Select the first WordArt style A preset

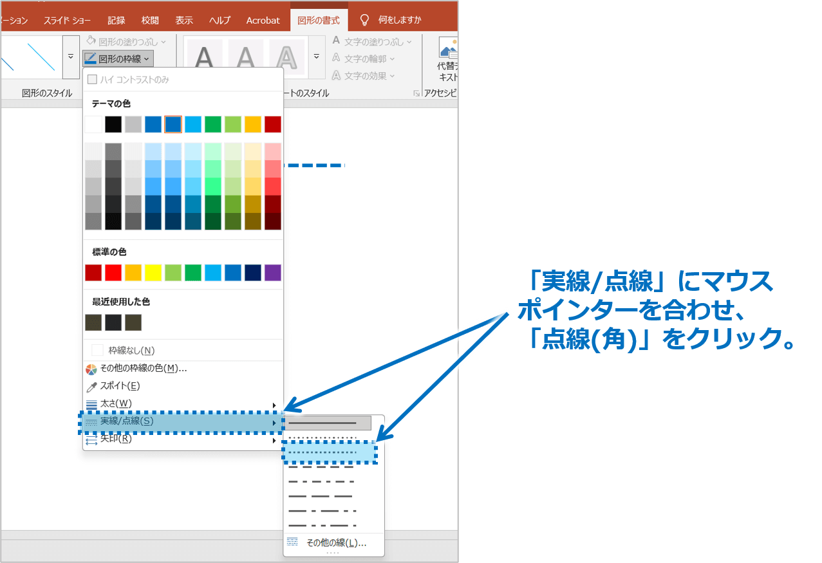[204, 57]
